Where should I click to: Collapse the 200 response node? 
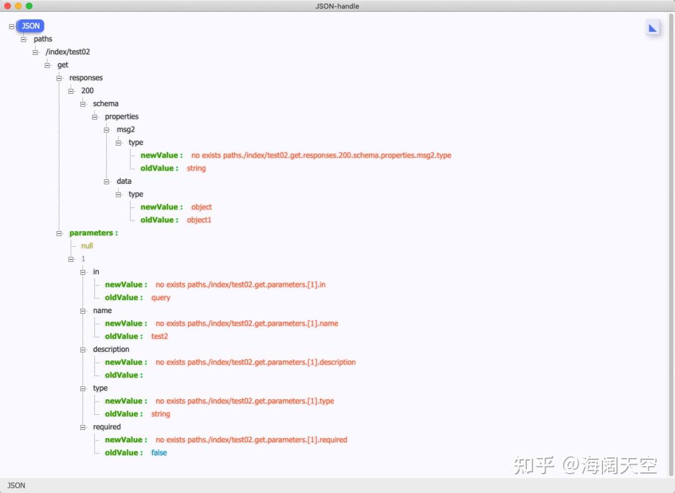[x=71, y=91]
